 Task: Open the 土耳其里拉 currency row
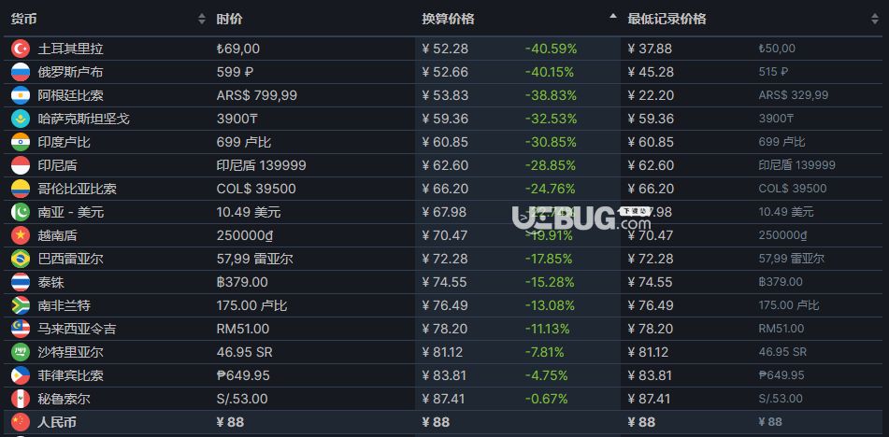pos(445,49)
